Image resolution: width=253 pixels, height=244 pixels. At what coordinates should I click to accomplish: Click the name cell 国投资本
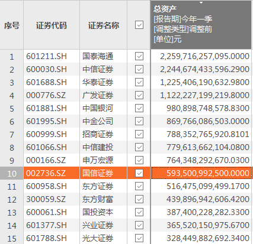tap(104, 212)
